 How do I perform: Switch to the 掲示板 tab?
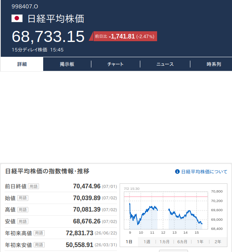pos(67,64)
